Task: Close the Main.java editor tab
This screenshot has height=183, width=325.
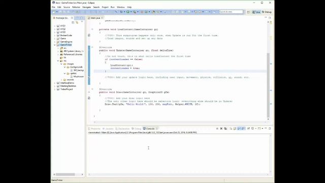Action: coord(102,18)
